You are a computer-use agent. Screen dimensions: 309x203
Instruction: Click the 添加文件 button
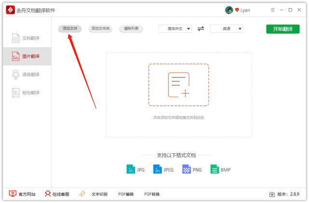click(70, 29)
